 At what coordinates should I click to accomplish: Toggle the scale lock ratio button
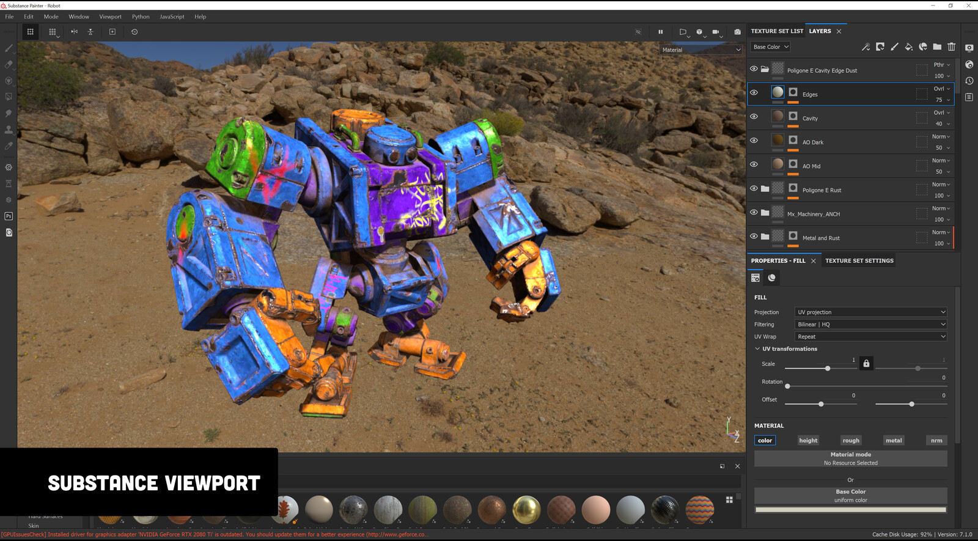pos(866,363)
